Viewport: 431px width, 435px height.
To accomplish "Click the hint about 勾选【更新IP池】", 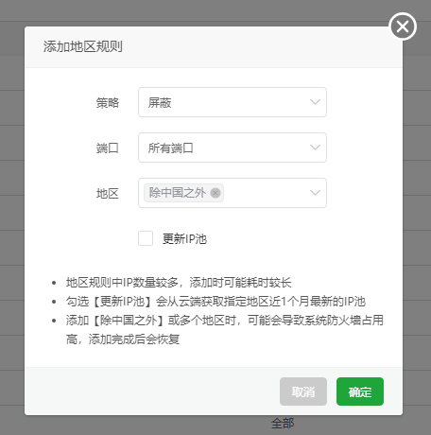I will (x=215, y=302).
